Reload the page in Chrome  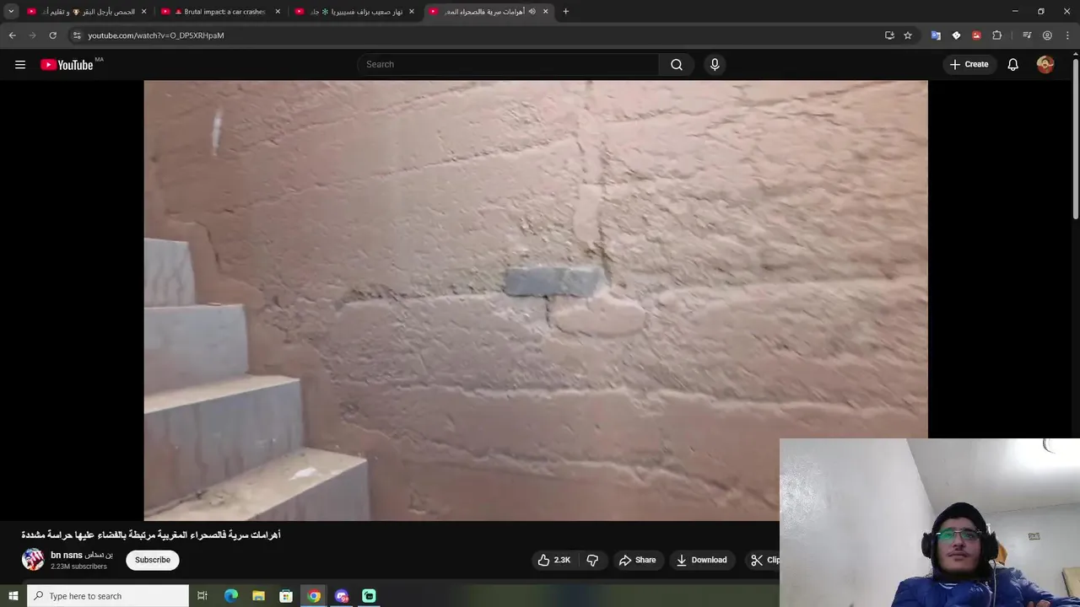click(52, 35)
